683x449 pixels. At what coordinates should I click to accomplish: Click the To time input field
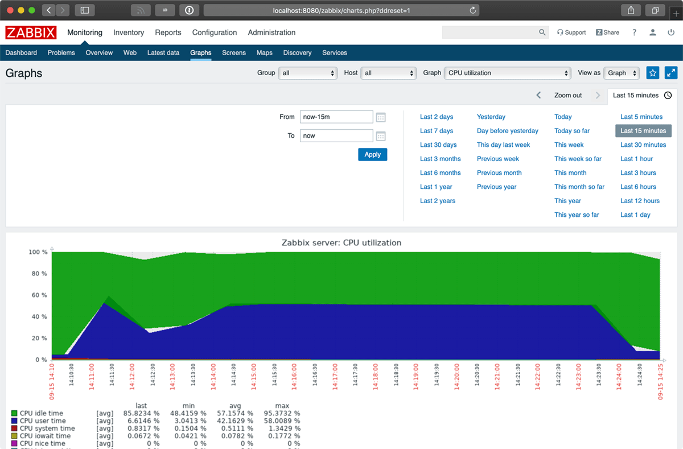(336, 136)
